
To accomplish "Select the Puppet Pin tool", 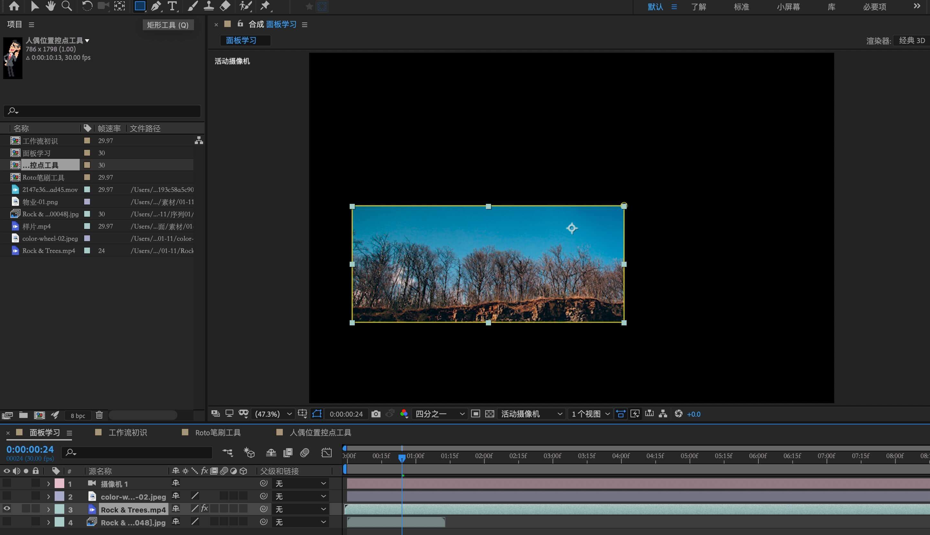I will pyautogui.click(x=265, y=6).
